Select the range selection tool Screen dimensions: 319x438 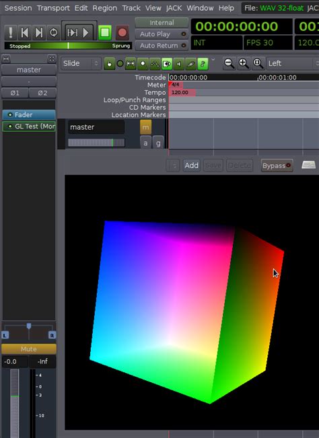[131, 64]
